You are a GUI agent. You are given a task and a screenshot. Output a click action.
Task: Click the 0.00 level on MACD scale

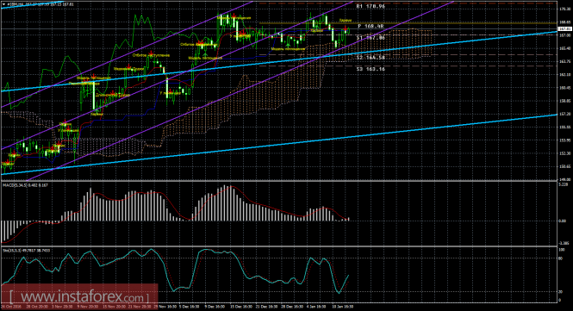(563, 221)
